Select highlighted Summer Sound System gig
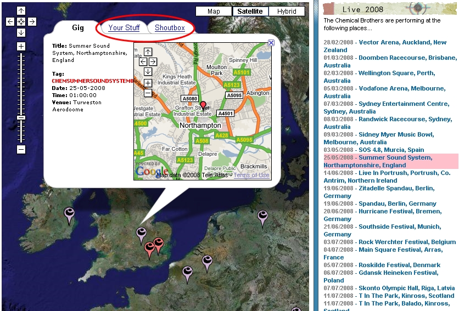The height and width of the screenshot is (311, 459). point(391,161)
